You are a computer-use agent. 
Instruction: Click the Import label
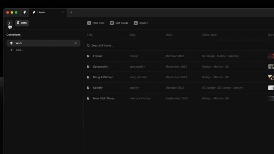click(143, 23)
